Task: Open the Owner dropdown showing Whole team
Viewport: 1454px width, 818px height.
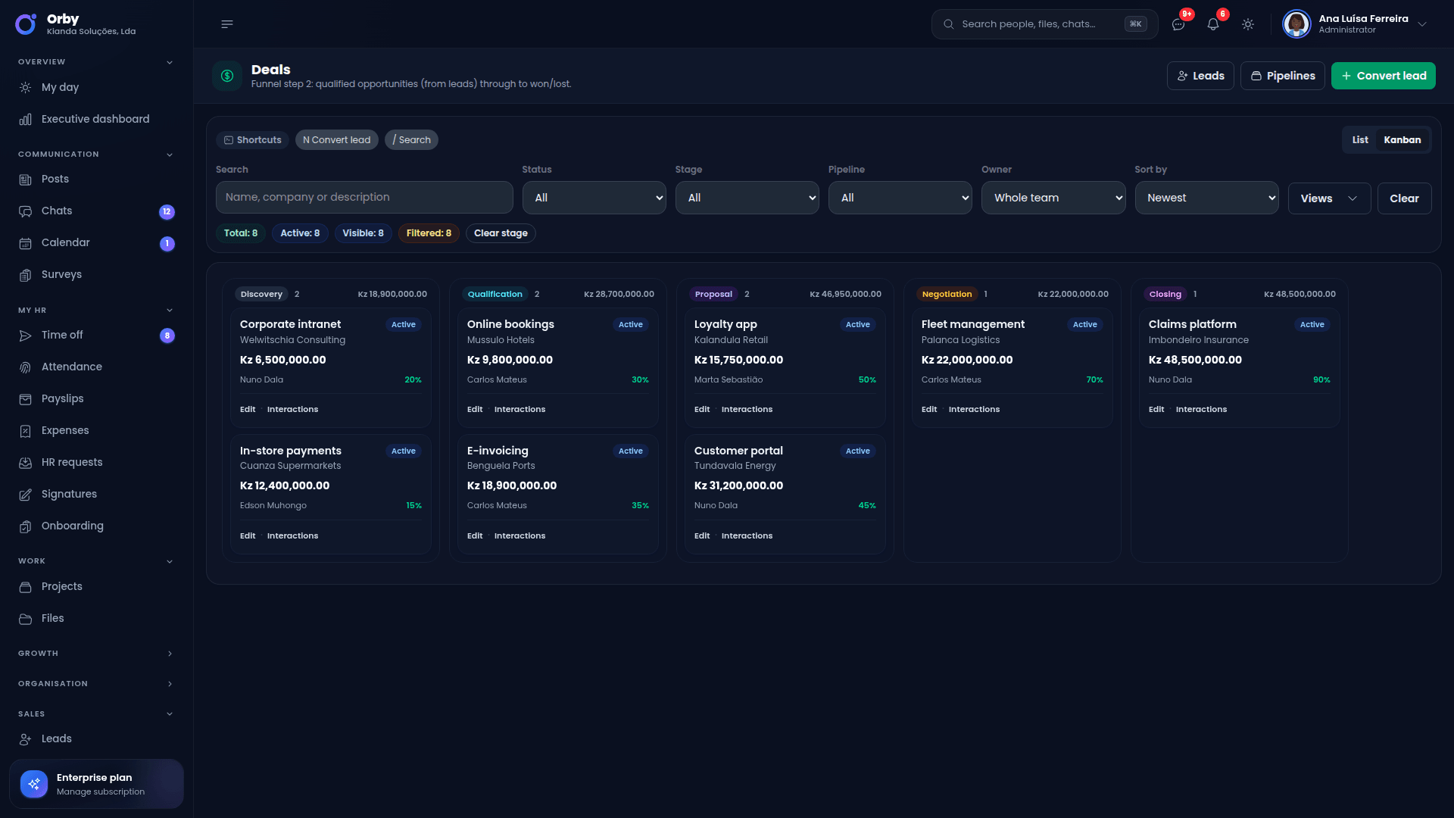Action: click(x=1053, y=198)
